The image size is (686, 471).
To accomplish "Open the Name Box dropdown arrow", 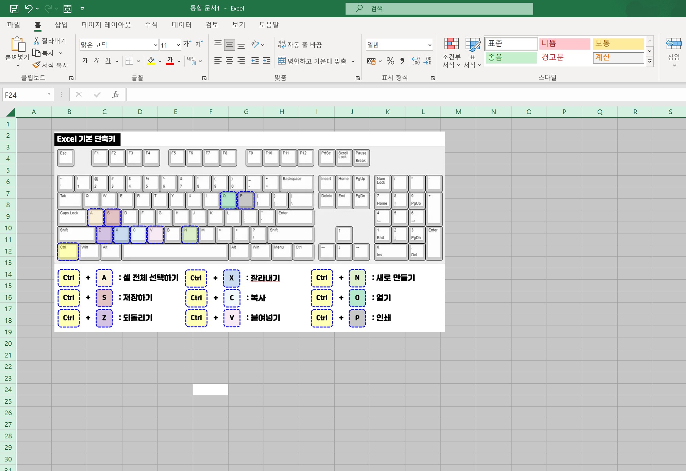I will point(49,94).
